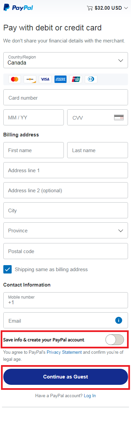Continue as Guest
Image resolution: width=131 pixels, height=442 pixels.
click(x=65, y=377)
